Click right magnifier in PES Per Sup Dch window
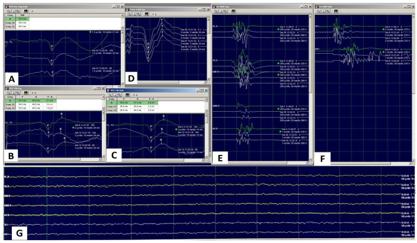417x243 pixels. [x=18, y=11]
